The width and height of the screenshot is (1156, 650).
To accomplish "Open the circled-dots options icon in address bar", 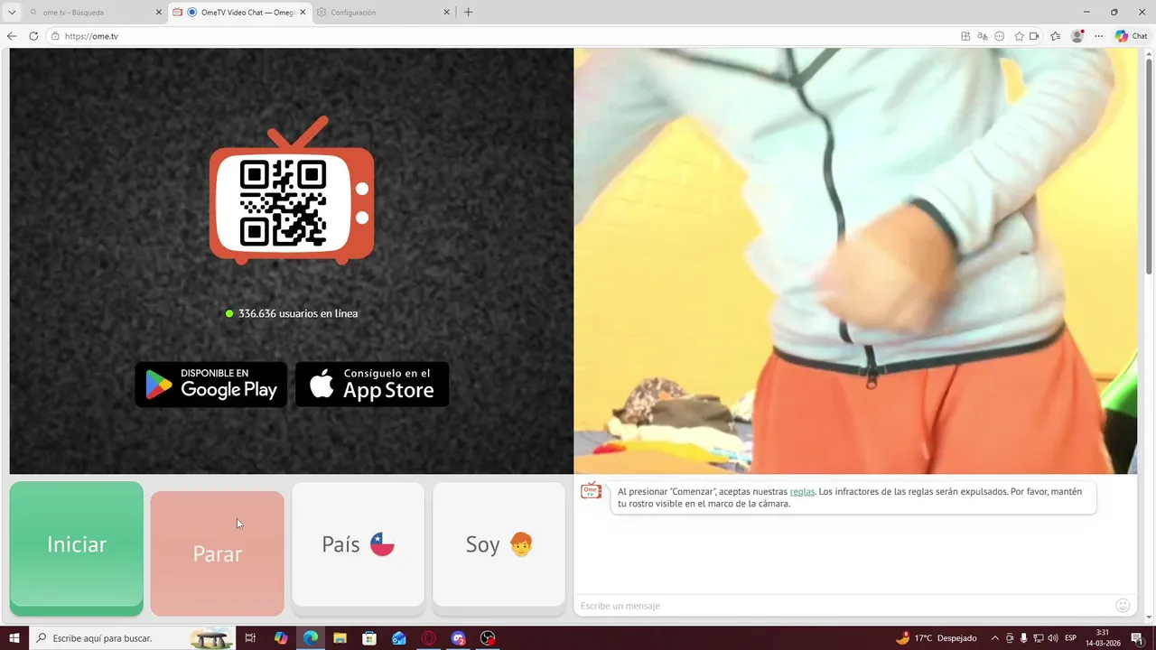I will point(1000,36).
